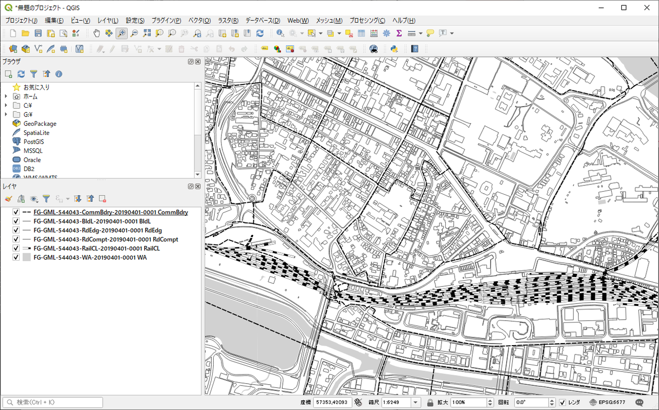
Task: Refresh the map canvas
Action: tap(260, 33)
